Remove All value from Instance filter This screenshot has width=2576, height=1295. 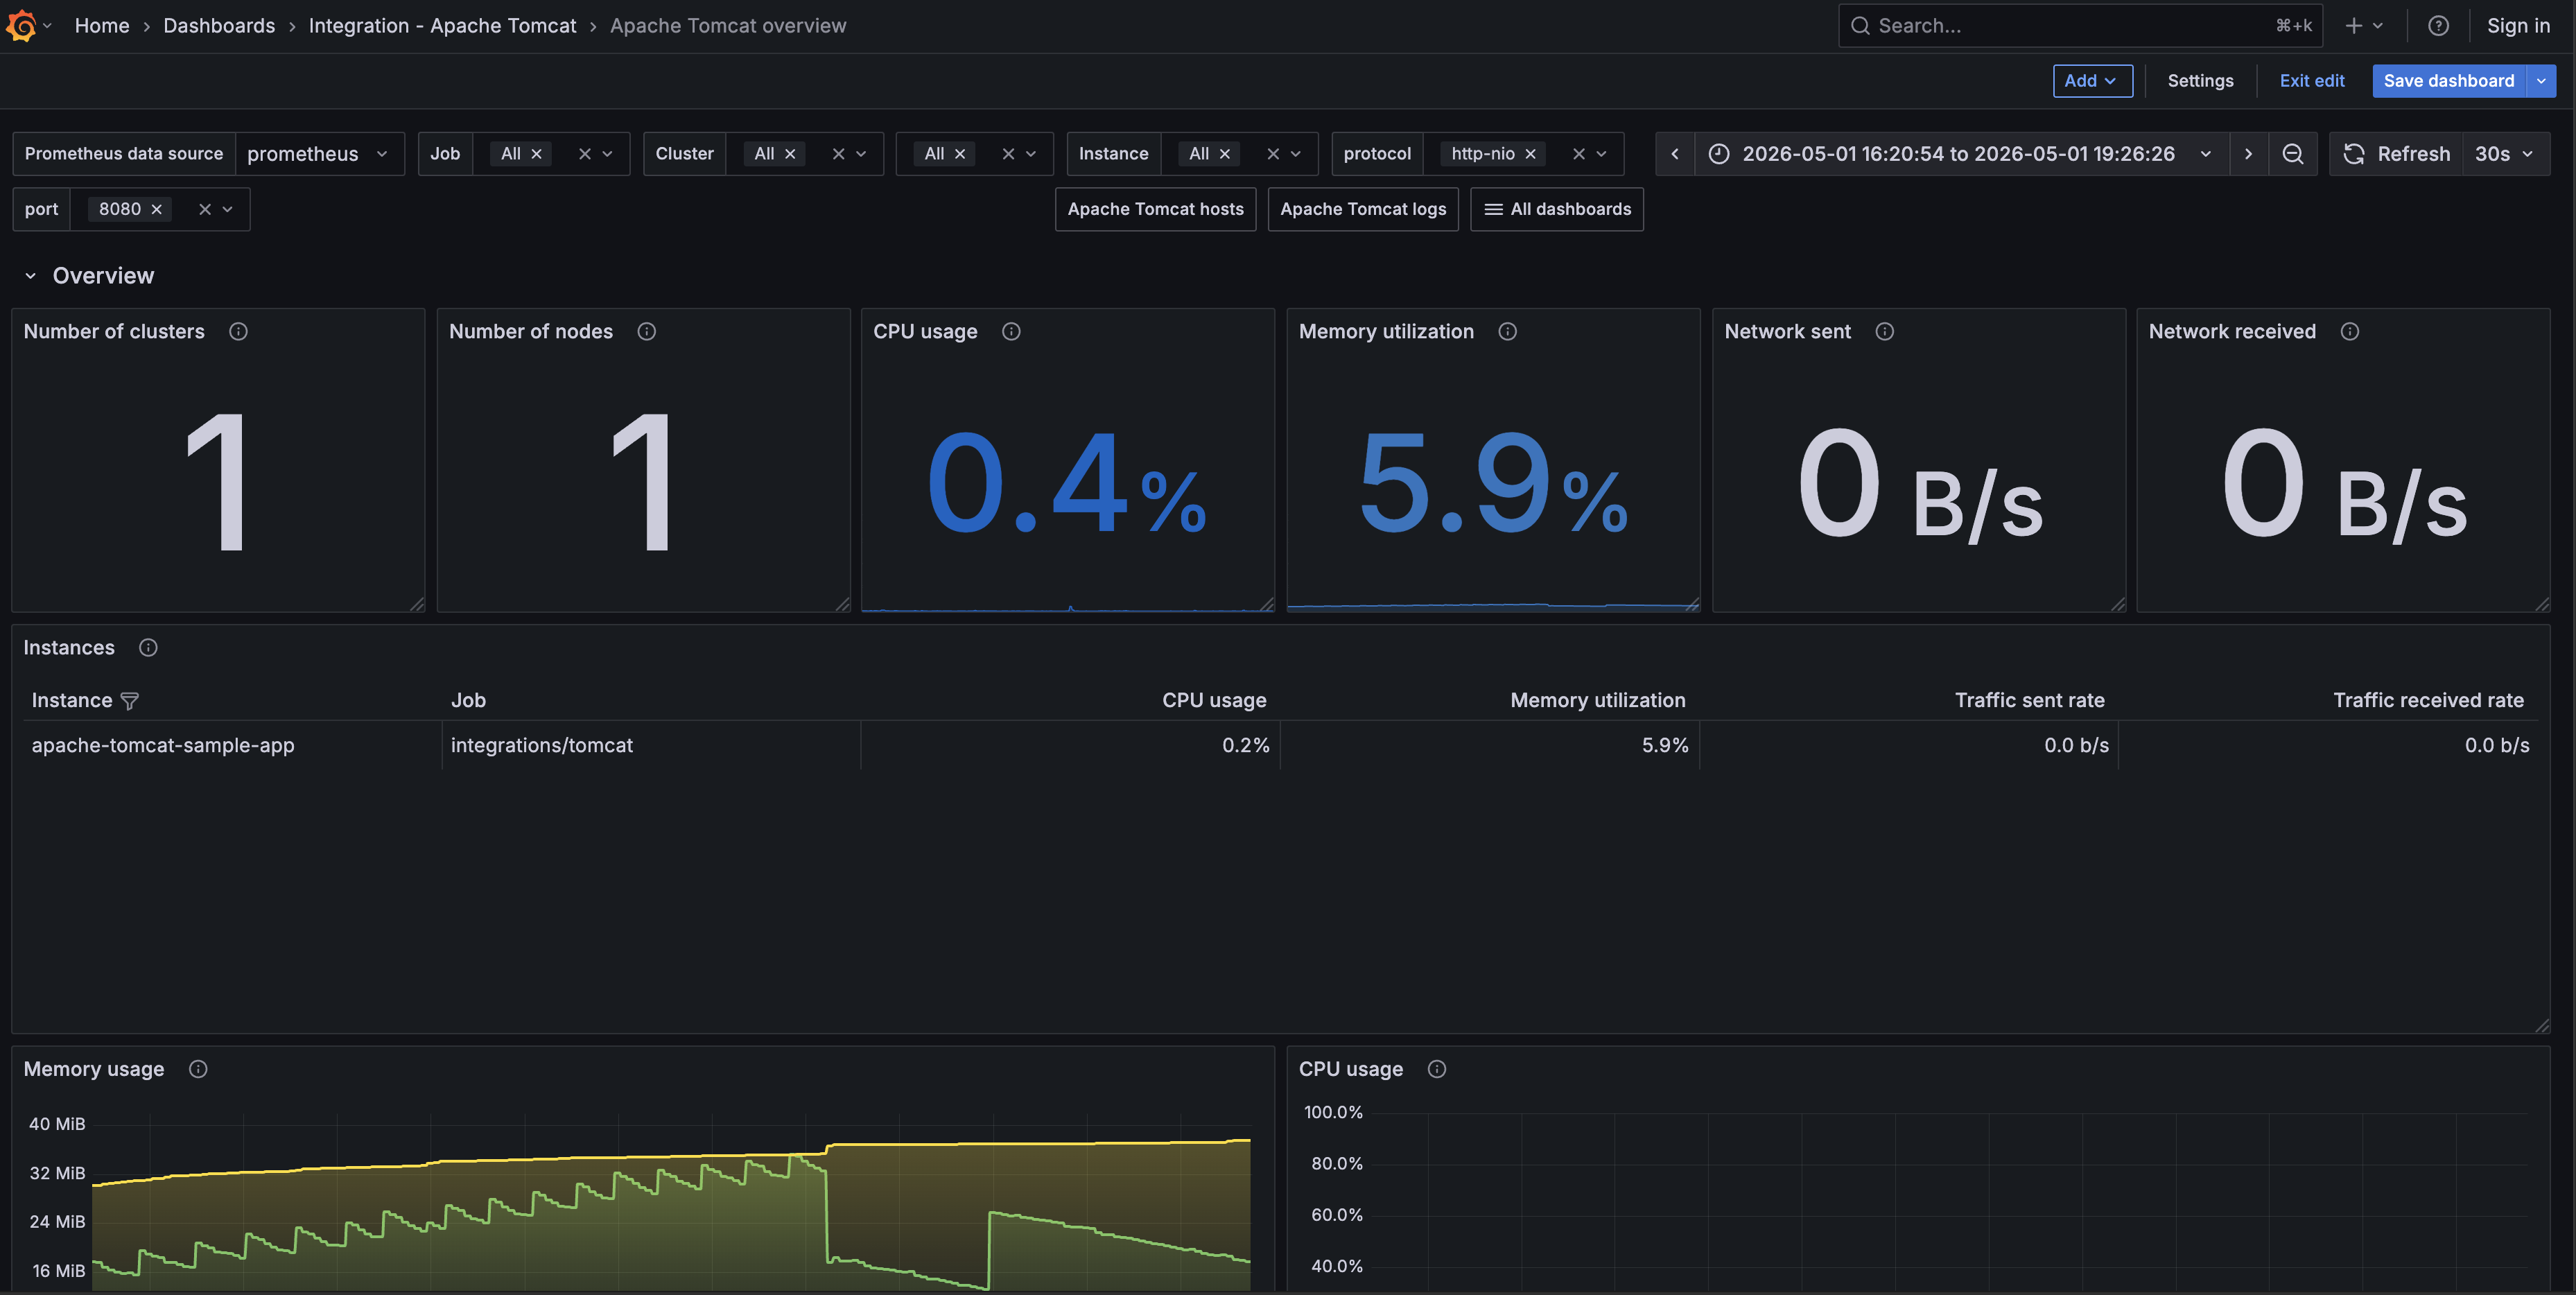(1224, 154)
